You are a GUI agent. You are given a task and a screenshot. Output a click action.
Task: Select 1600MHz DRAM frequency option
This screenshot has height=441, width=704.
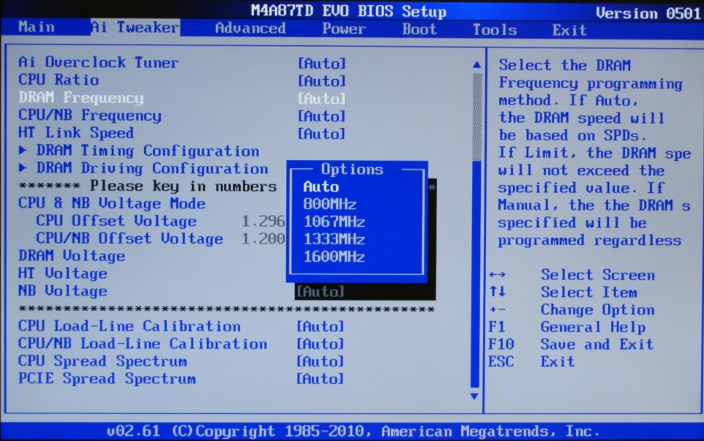pos(334,257)
